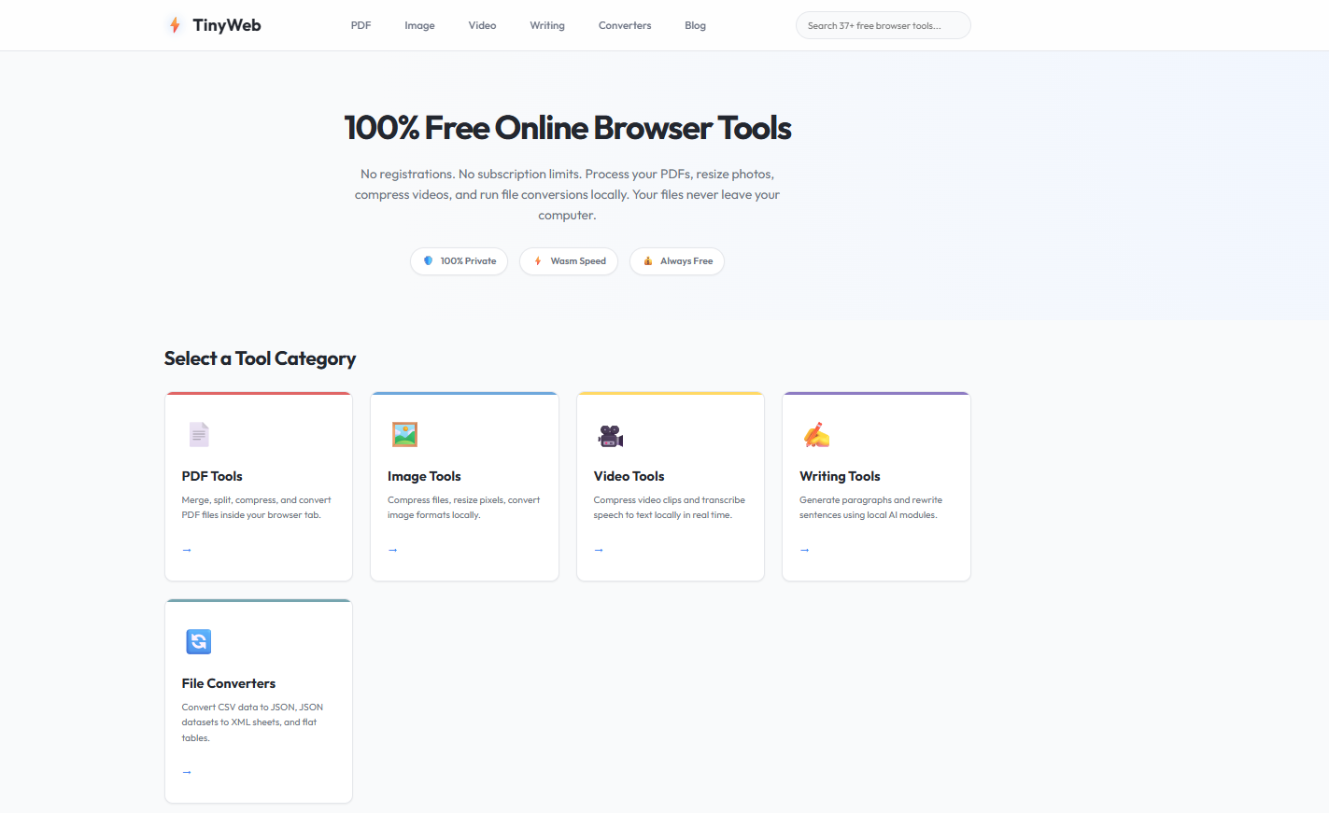Click the Always Free badge label

686,261
